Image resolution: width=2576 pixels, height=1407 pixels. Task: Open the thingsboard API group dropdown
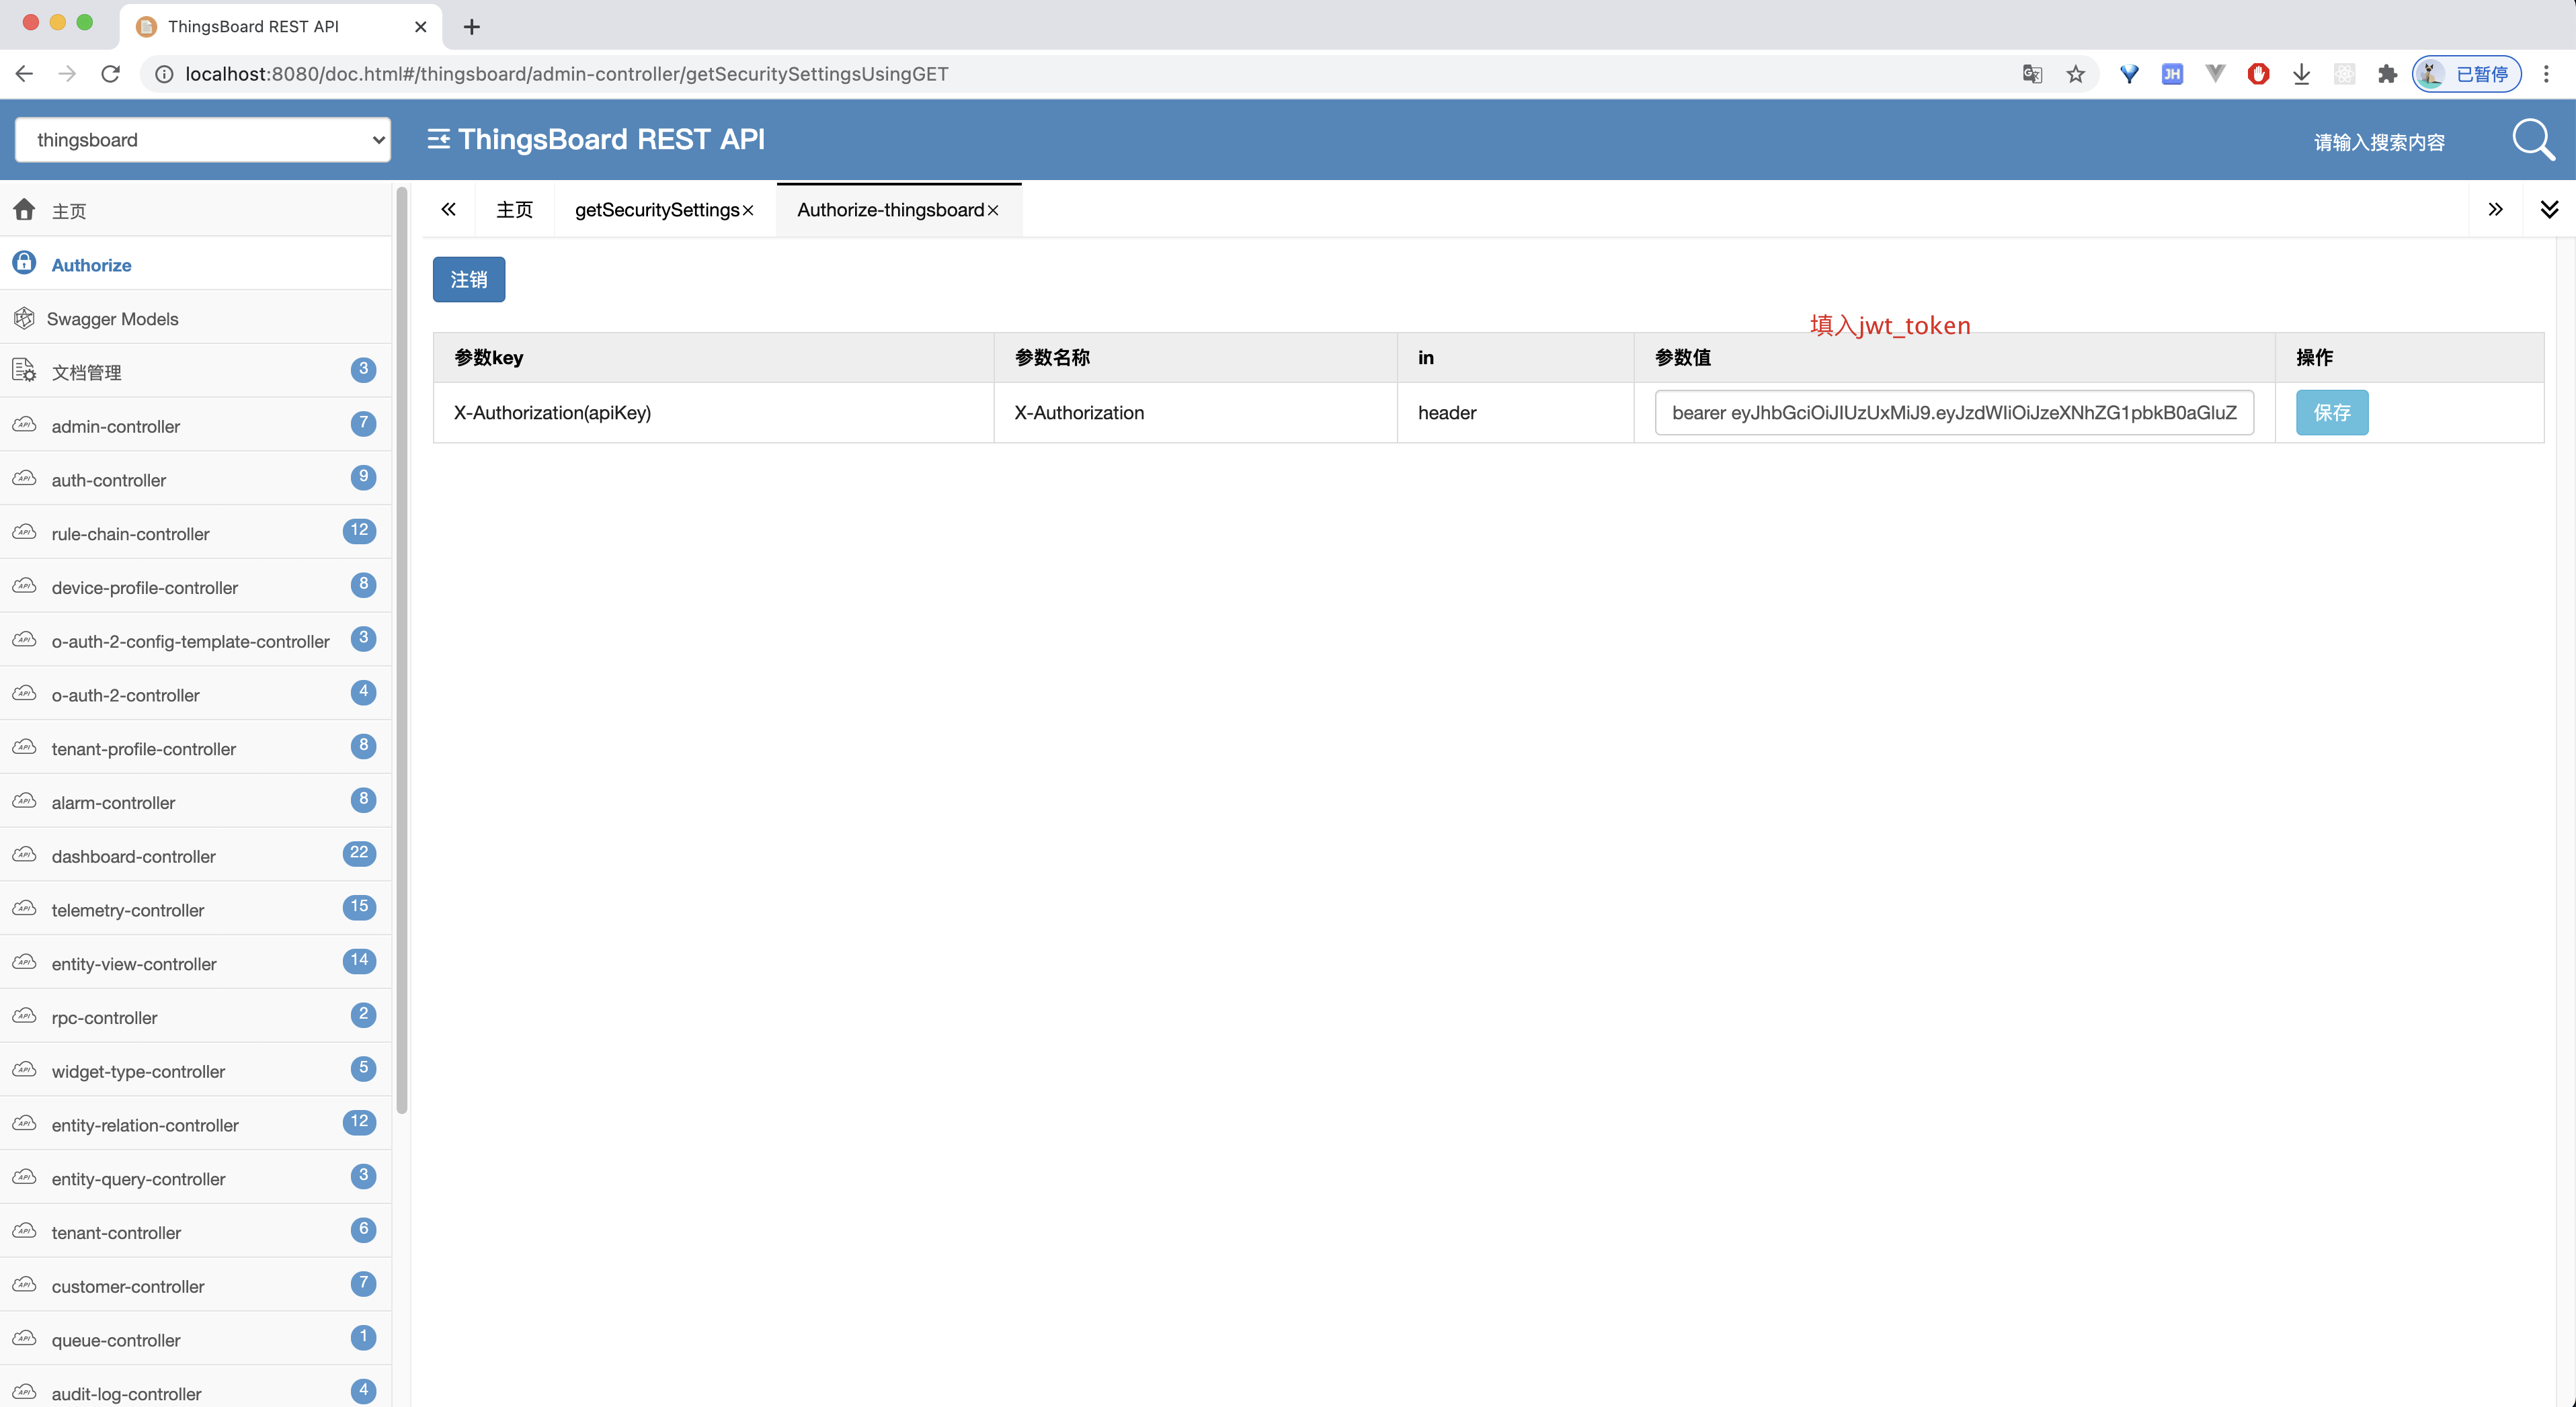(203, 140)
